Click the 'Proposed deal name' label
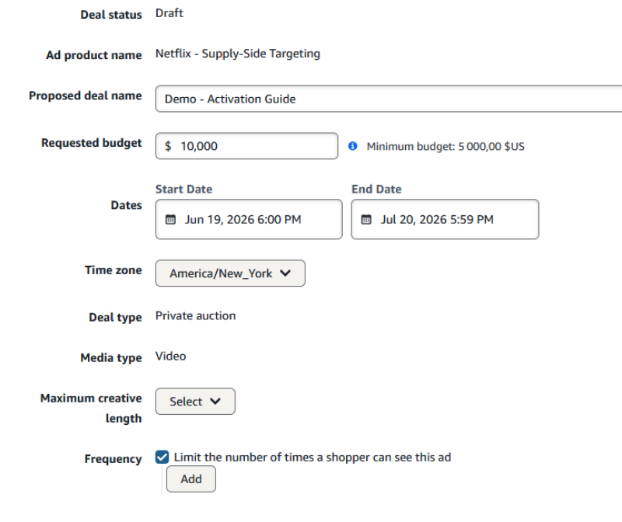 (x=86, y=96)
